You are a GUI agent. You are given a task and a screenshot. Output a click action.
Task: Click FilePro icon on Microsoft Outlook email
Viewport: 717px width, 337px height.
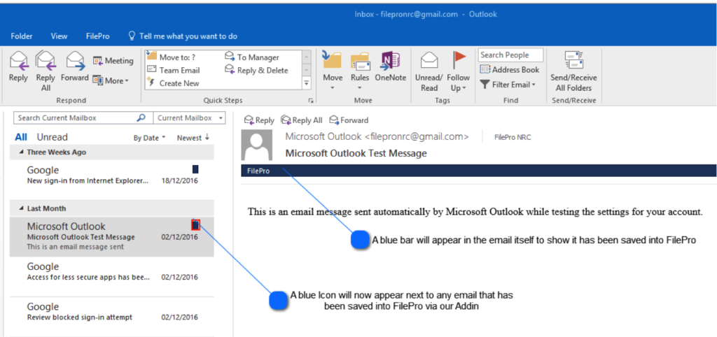point(196,224)
